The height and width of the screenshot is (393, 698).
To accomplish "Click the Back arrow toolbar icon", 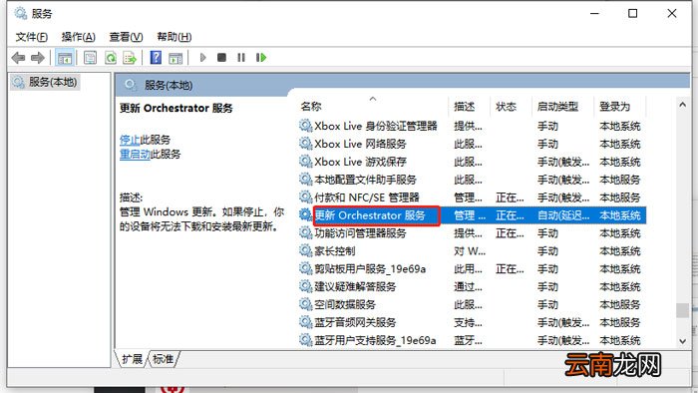I will pos(18,58).
